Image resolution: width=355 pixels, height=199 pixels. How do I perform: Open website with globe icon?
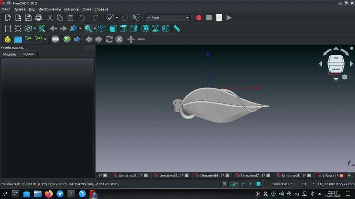(67, 39)
